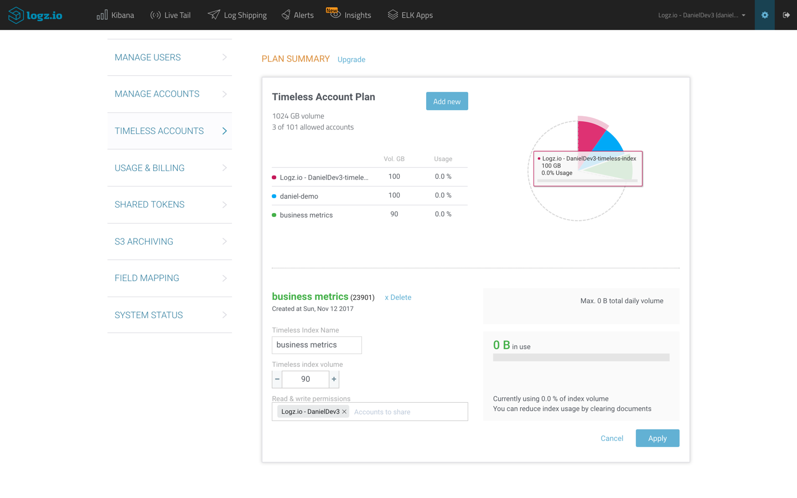Click the pink dot beside DanielDev3-timele...
Viewport: 797px width, 498px height.
[274, 178]
